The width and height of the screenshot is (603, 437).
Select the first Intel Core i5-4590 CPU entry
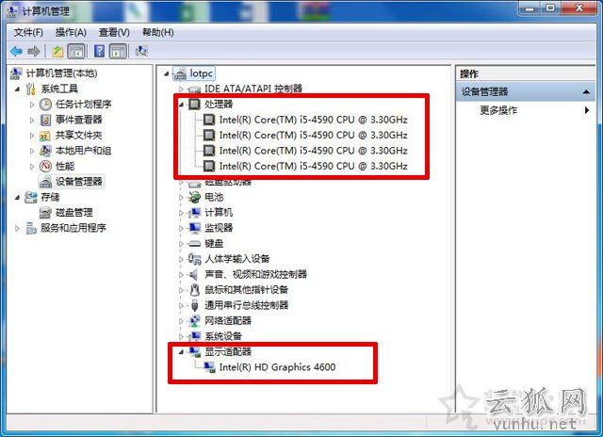(314, 120)
